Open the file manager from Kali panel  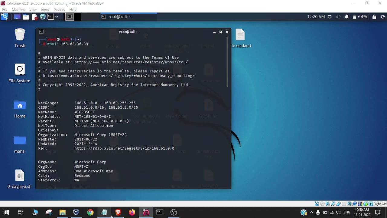pos(26,17)
